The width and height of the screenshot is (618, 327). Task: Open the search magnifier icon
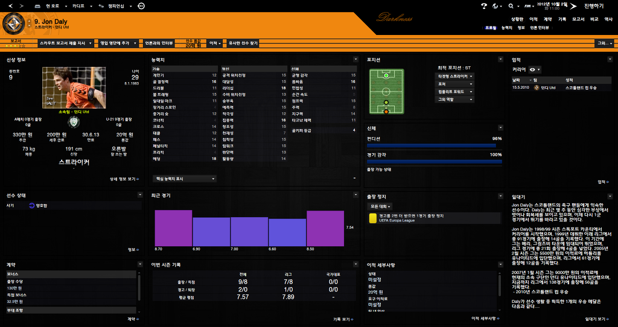[511, 6]
